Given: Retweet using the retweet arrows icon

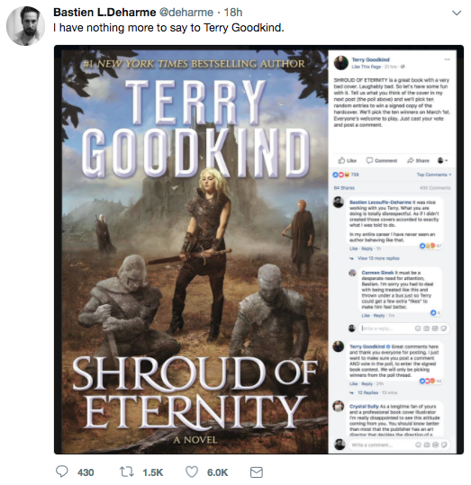Looking at the screenshot, I should 126,472.
